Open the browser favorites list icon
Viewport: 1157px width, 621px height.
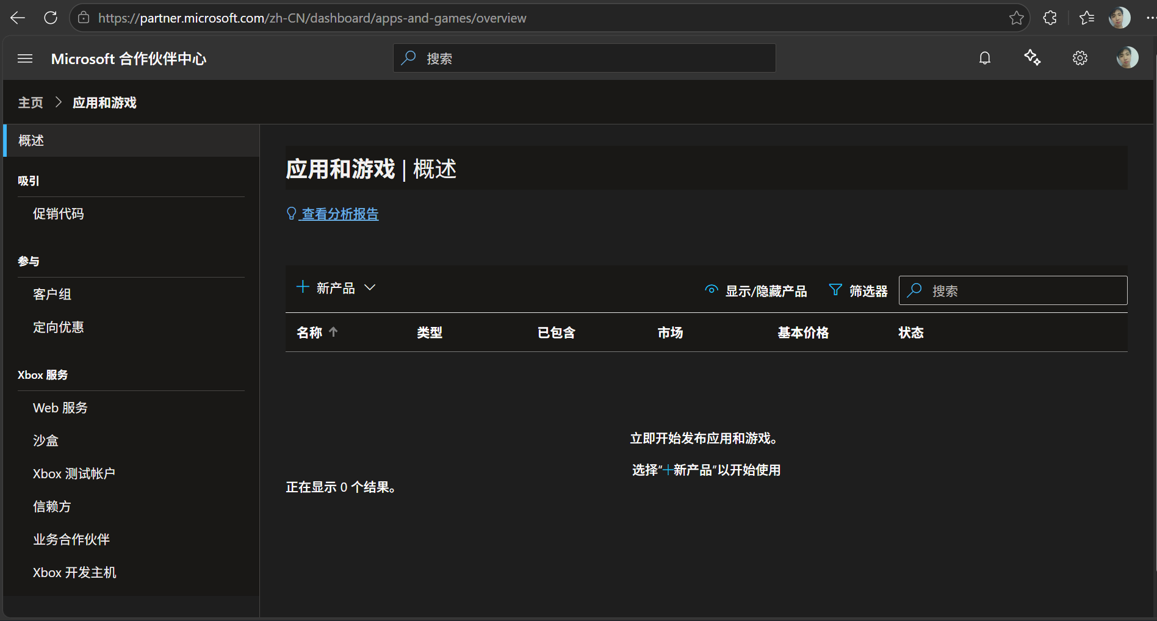1087,18
